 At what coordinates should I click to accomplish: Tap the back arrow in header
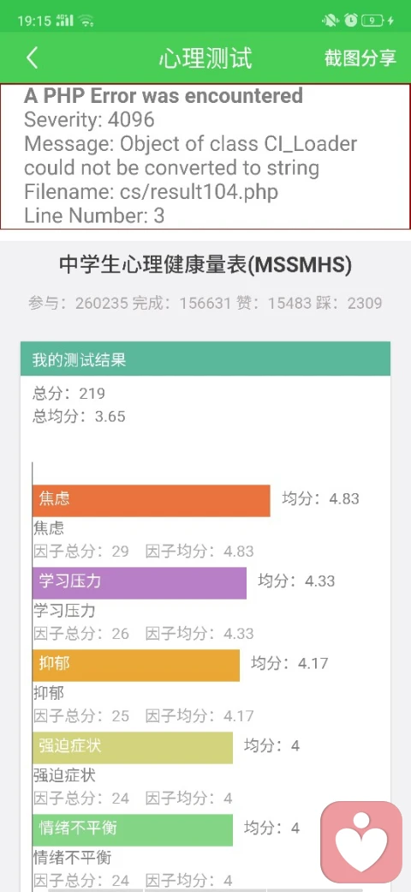pos(33,58)
